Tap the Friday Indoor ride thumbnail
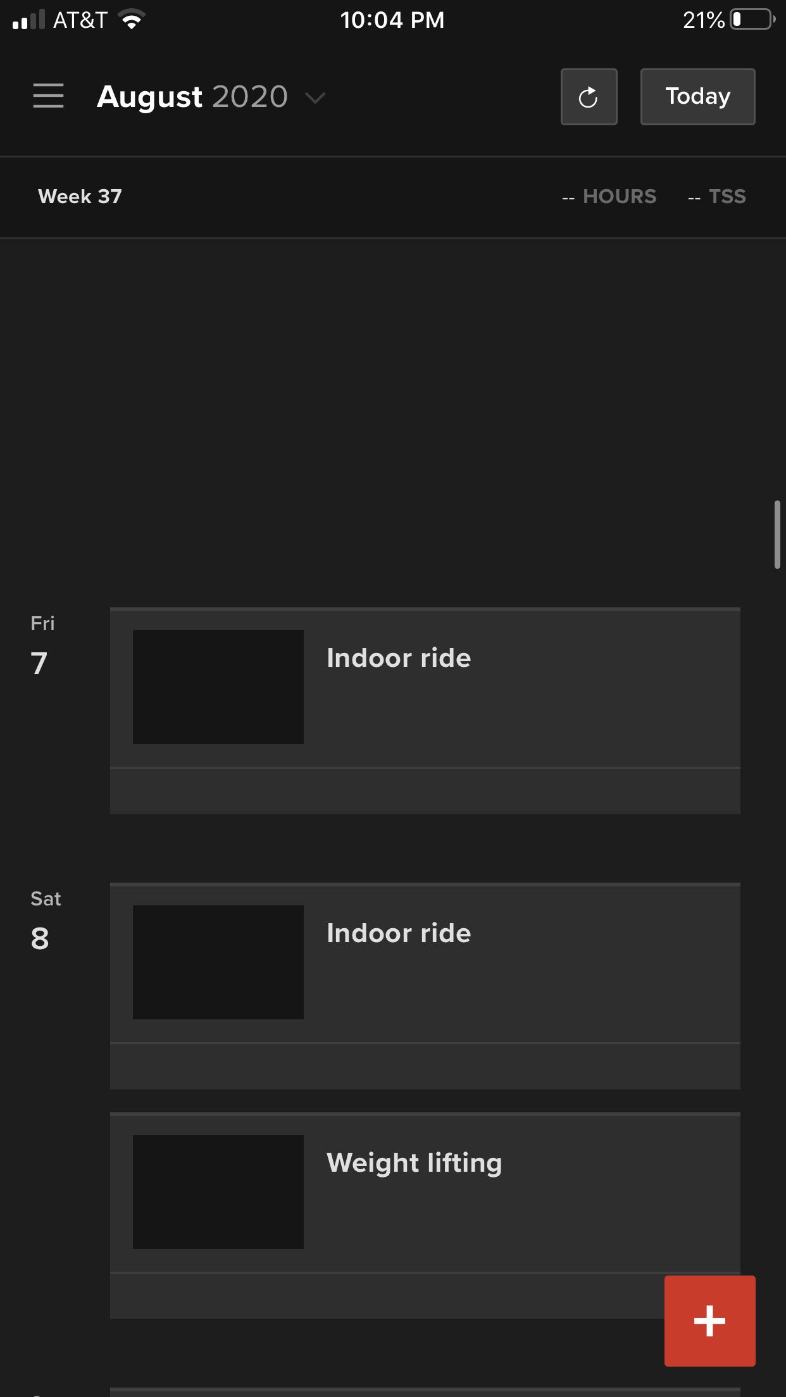The width and height of the screenshot is (786, 1397). (218, 686)
